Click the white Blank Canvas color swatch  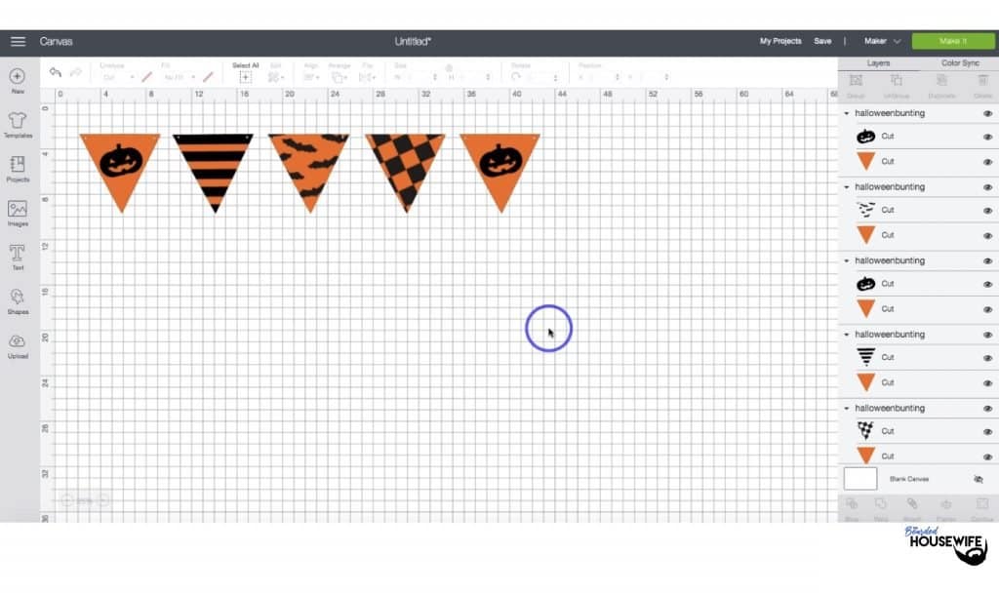(860, 479)
